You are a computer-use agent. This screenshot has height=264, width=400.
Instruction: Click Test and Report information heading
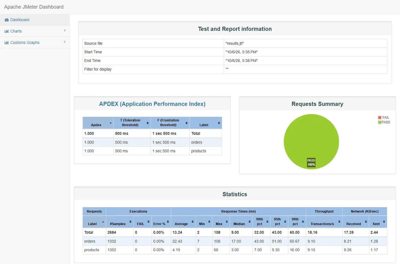235,29
